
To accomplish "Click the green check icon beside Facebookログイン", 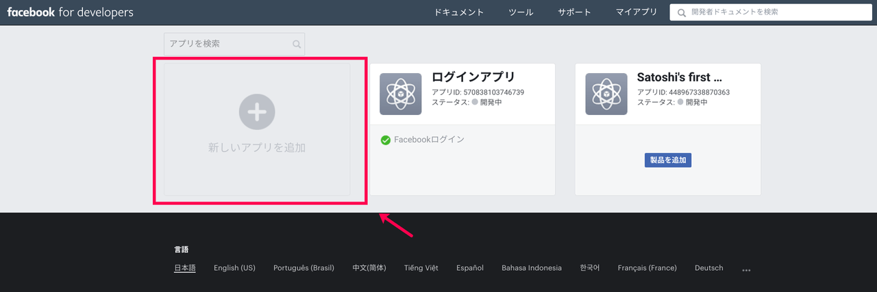I will 386,140.
